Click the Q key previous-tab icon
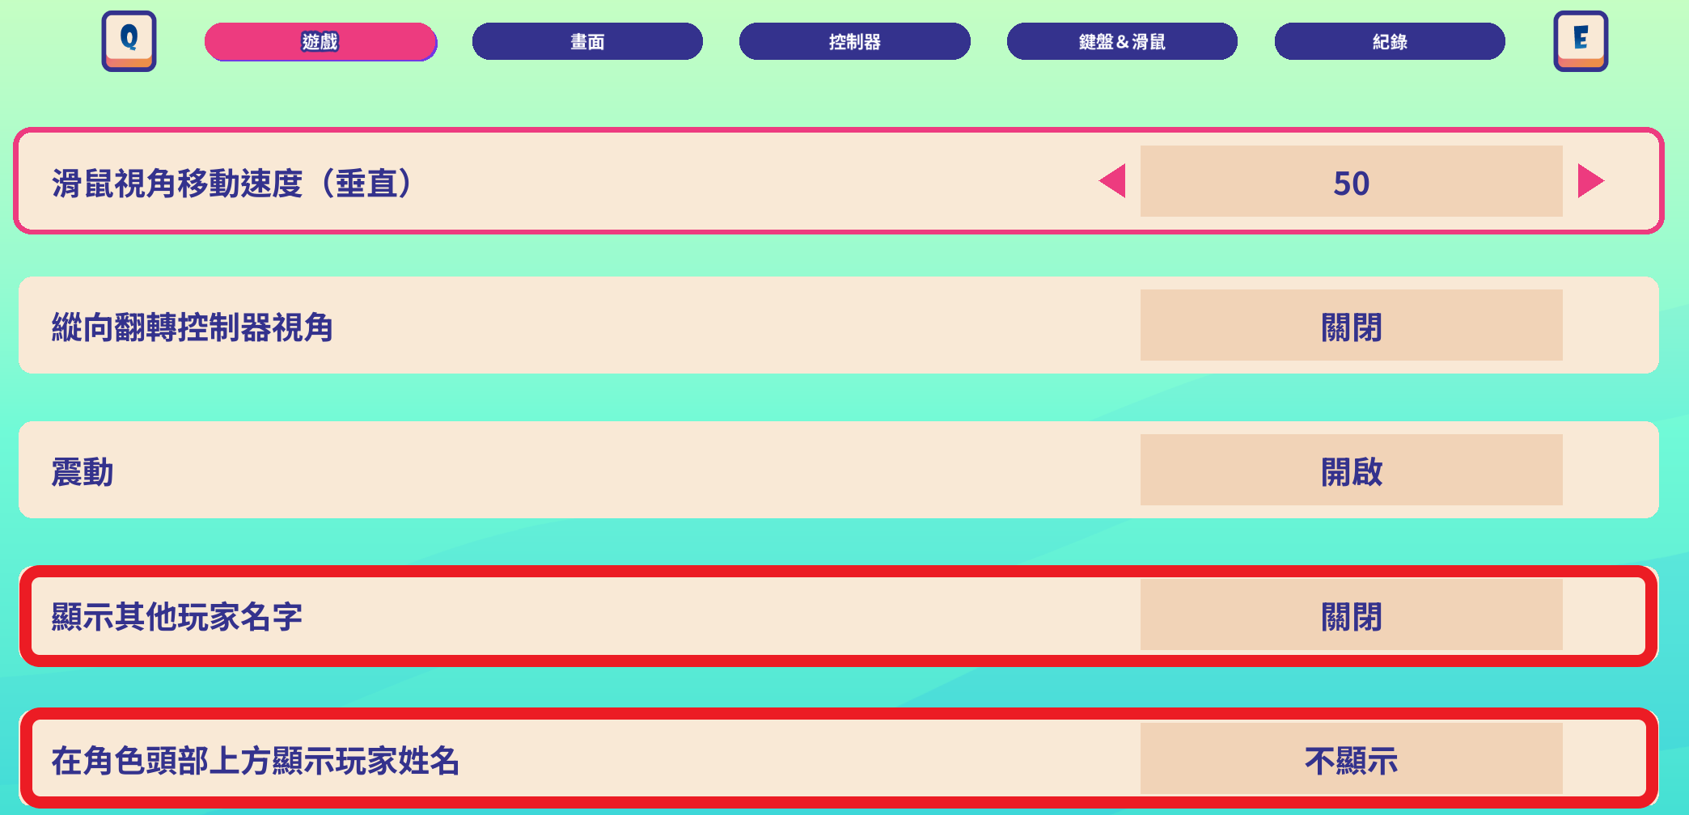 (129, 41)
